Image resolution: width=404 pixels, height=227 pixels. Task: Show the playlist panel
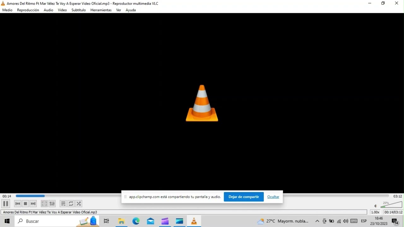[x=63, y=204]
